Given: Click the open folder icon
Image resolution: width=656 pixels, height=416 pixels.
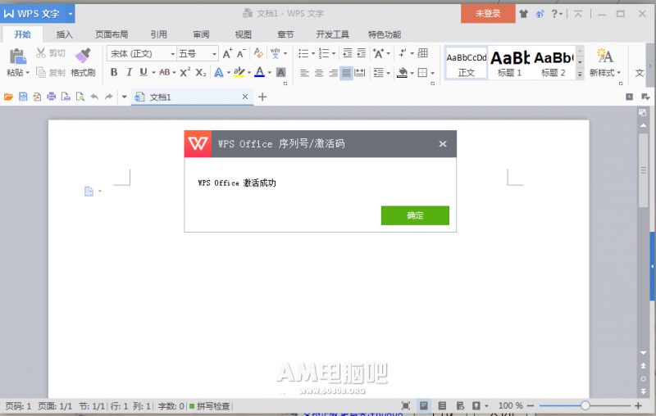Looking at the screenshot, I should tap(8, 97).
